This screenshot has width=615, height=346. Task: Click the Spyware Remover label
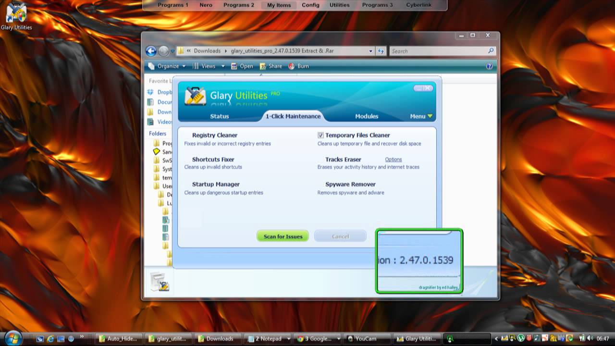pos(350,185)
